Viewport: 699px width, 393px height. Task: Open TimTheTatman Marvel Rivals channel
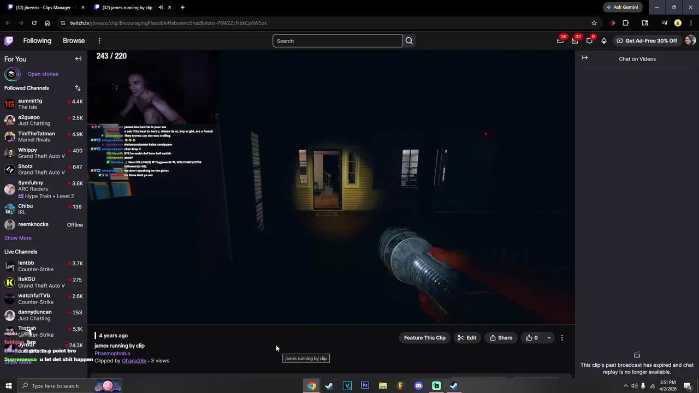tap(44, 136)
